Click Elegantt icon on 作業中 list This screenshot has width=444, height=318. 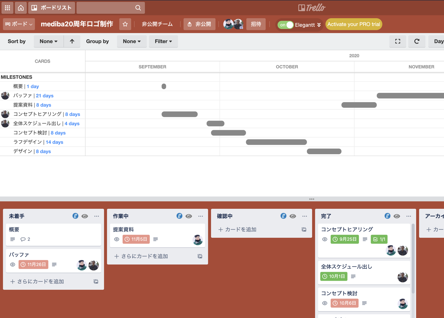pyautogui.click(x=179, y=216)
